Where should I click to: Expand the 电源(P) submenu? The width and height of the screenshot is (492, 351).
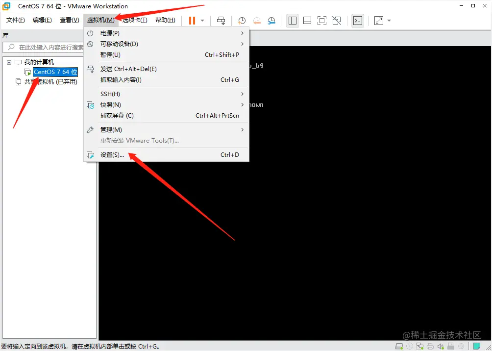(x=166, y=33)
